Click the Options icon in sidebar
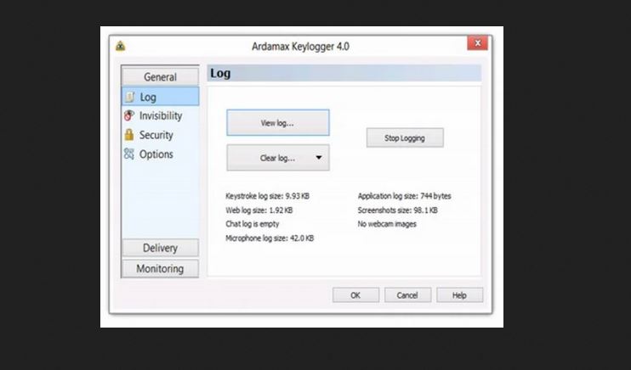 [129, 154]
